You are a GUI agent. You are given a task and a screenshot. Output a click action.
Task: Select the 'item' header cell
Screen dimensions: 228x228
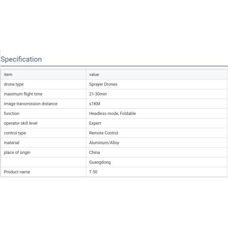pos(8,74)
